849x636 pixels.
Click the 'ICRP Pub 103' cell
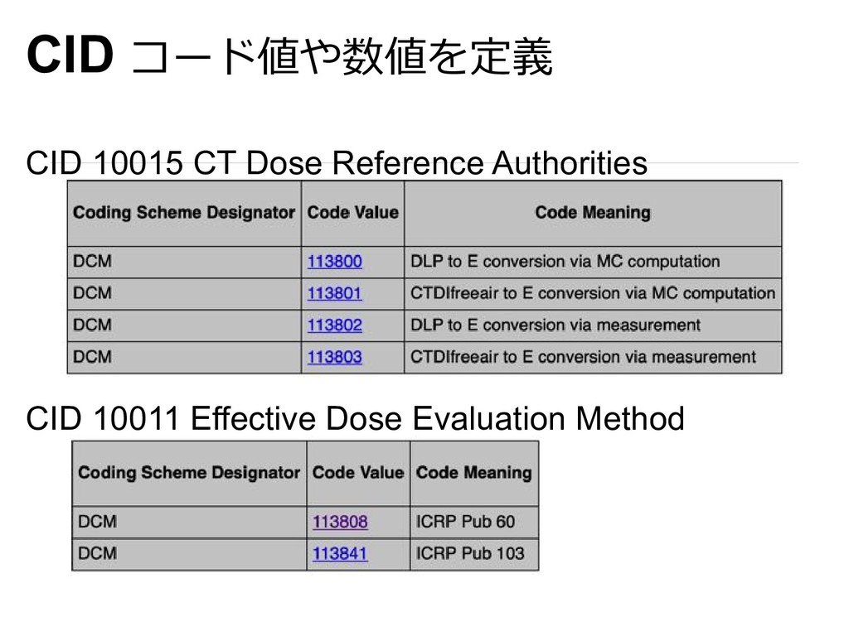pyautogui.click(x=474, y=554)
